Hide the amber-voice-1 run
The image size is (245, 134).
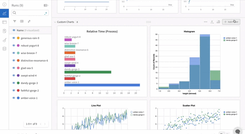pyautogui.click(x=14, y=98)
